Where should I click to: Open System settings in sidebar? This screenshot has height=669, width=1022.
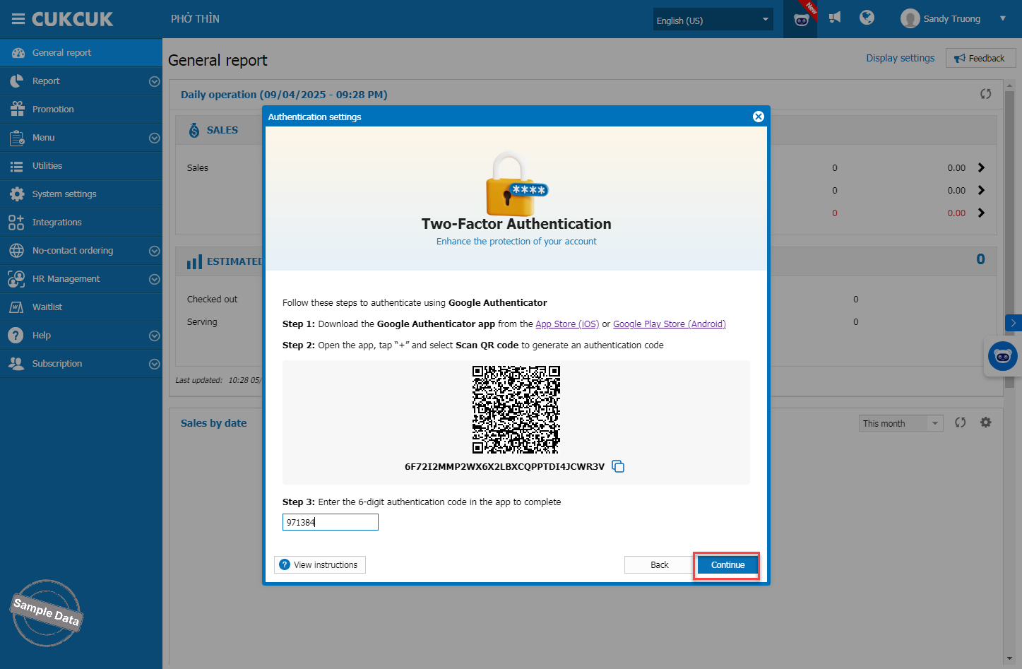[x=81, y=194]
